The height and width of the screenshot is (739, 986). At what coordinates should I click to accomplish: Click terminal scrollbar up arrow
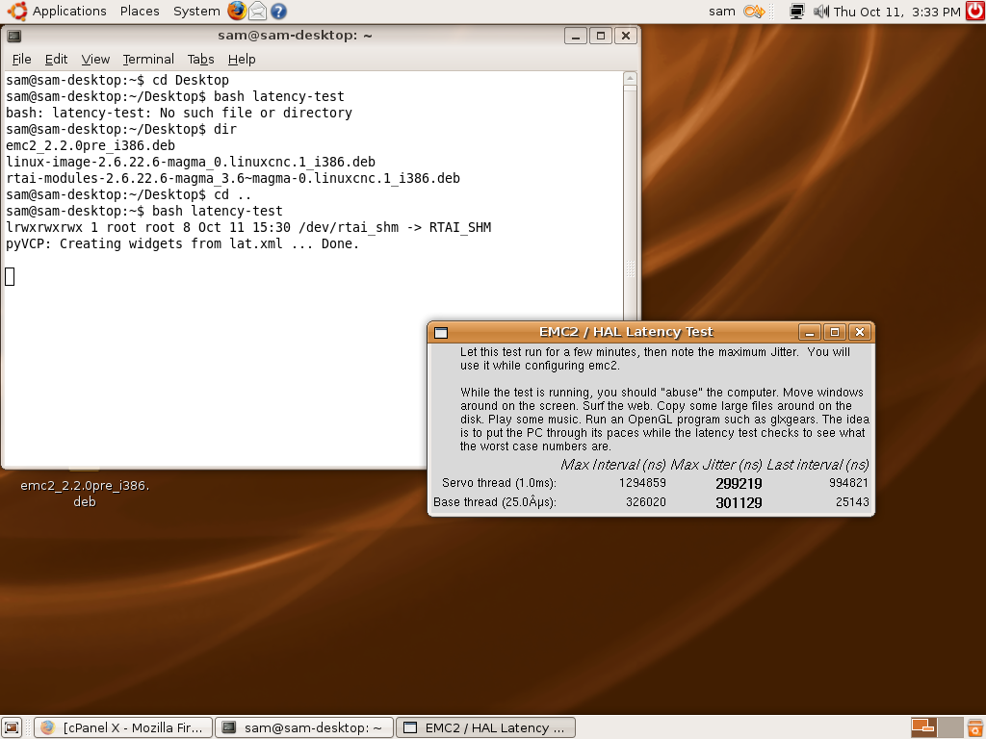coord(630,79)
